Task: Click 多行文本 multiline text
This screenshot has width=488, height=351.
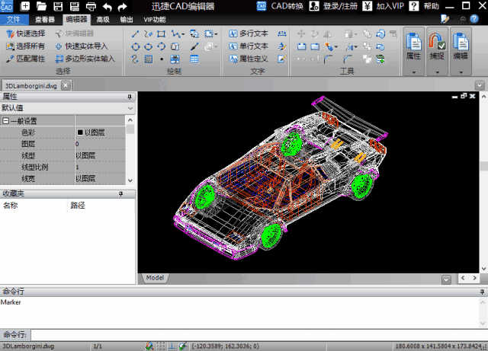Action: (x=249, y=34)
